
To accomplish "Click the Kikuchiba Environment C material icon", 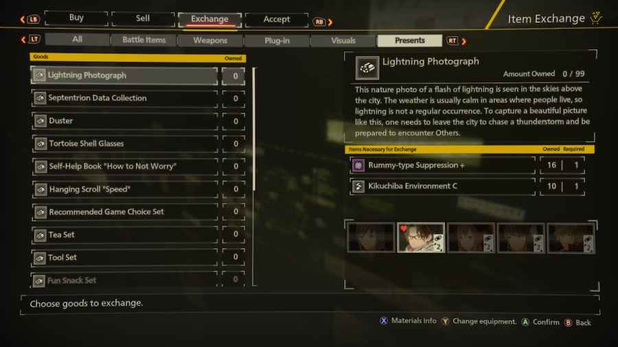I will click(358, 186).
